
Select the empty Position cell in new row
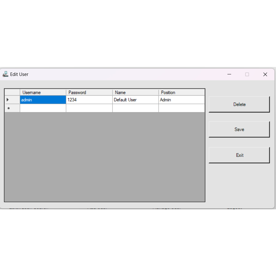[181, 108]
